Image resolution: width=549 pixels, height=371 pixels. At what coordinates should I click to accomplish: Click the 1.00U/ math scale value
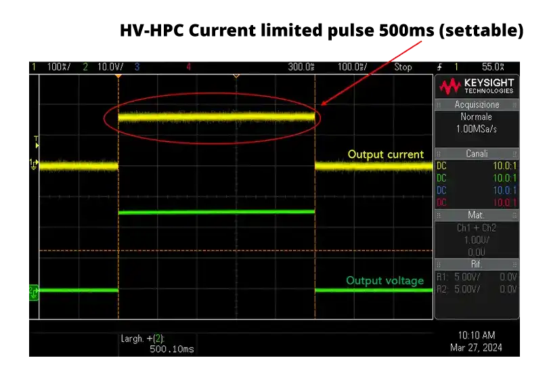coord(477,240)
